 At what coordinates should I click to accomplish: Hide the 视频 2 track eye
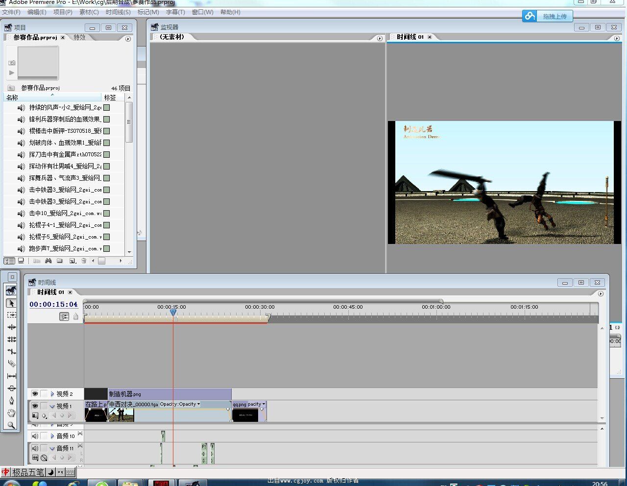tap(35, 393)
